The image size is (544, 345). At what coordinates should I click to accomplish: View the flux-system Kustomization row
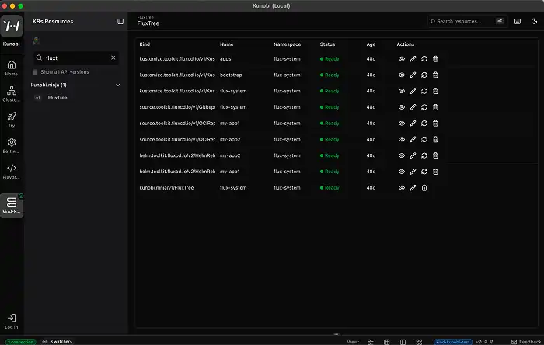coord(402,91)
